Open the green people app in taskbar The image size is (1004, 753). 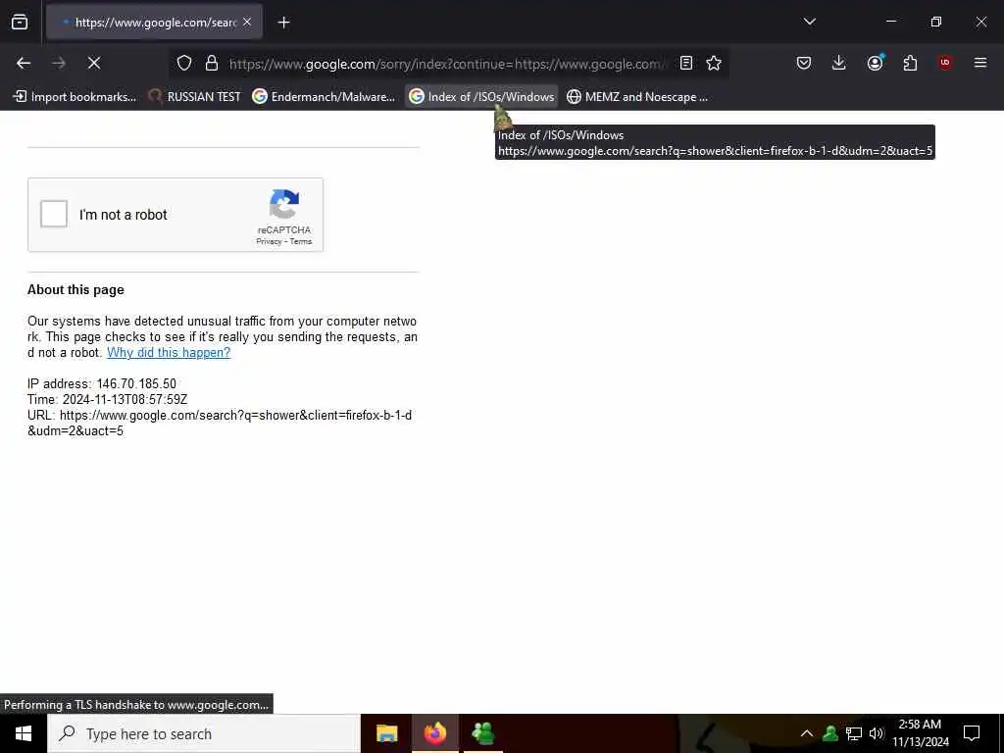click(x=482, y=733)
